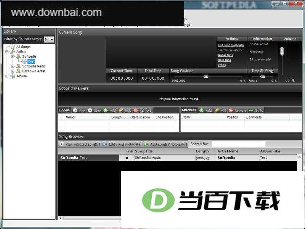Viewport: 305px width, 229px height.
Task: Click the Stop loop icon
Action: click(90, 110)
